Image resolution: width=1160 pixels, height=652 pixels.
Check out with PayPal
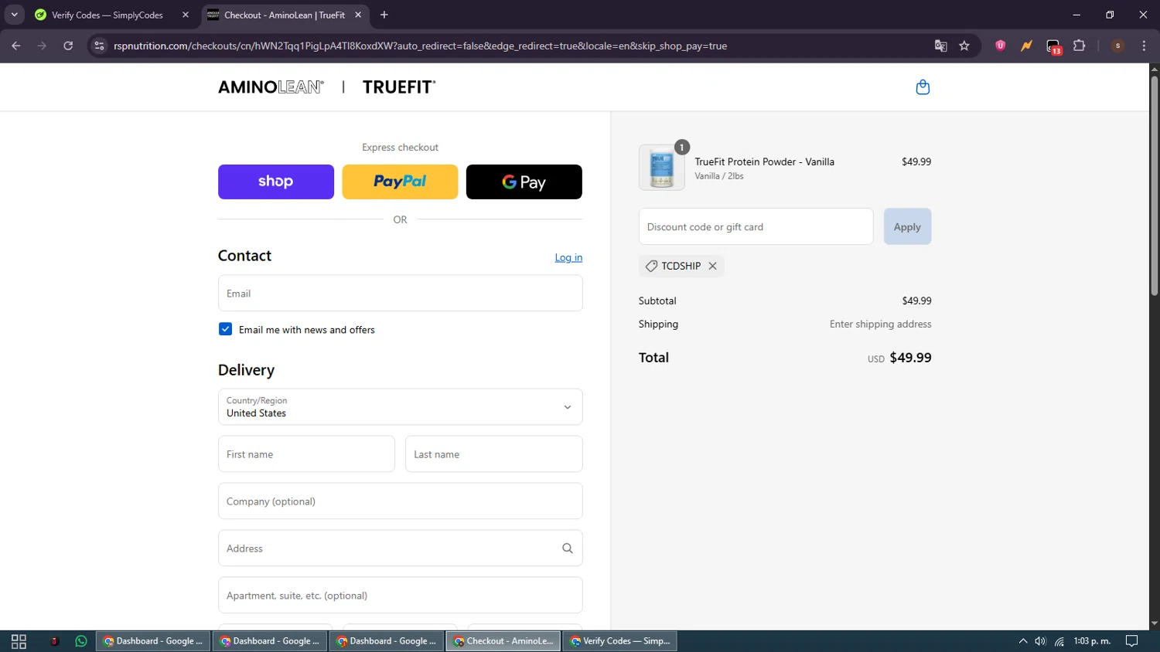tap(400, 182)
